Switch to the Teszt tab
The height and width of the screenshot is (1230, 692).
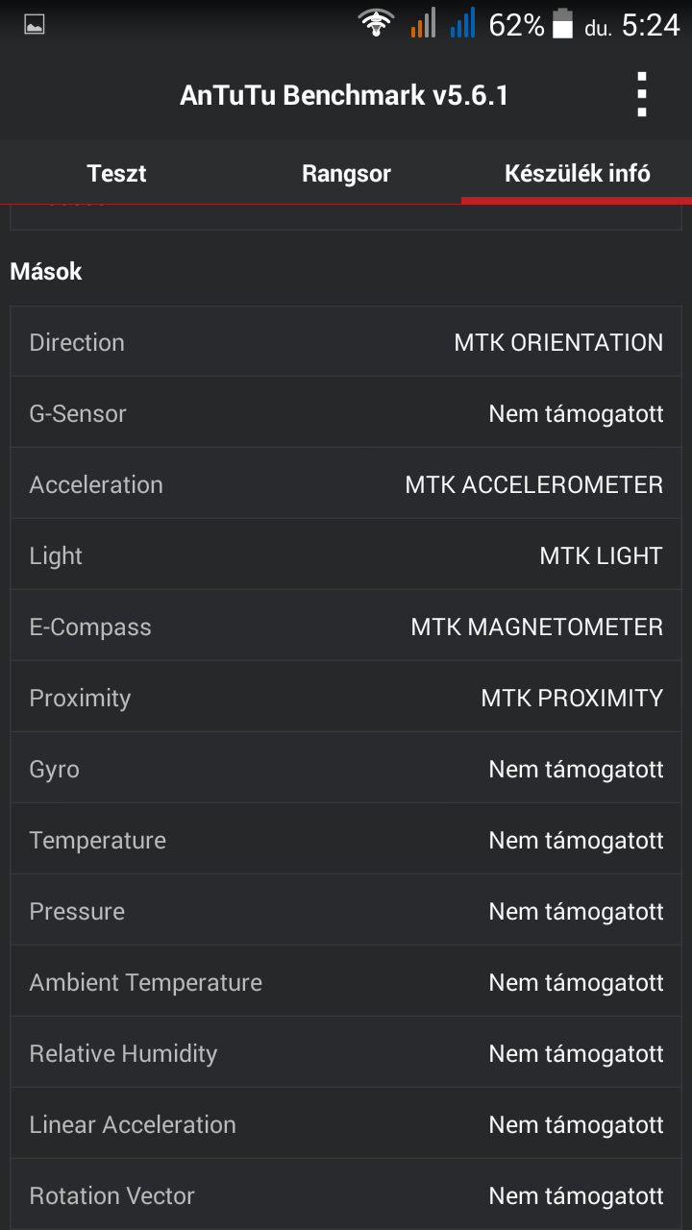click(116, 173)
